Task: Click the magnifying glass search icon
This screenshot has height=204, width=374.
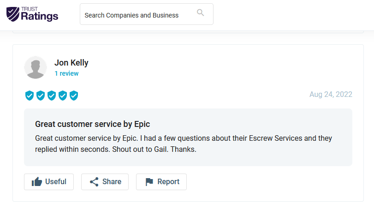Action: click(x=200, y=12)
